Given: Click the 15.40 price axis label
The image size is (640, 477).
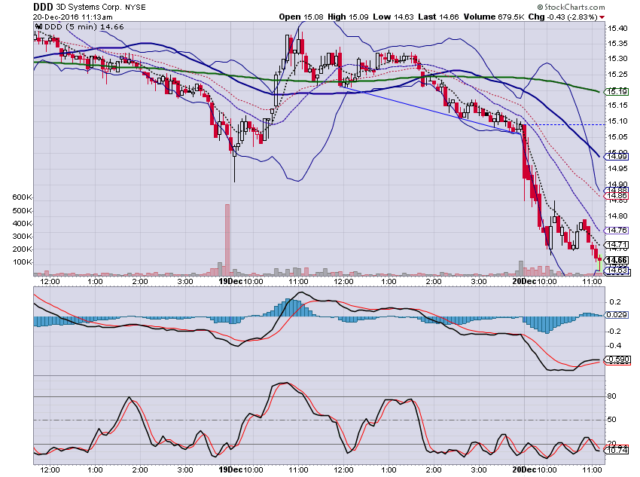Looking at the screenshot, I should 617,28.
